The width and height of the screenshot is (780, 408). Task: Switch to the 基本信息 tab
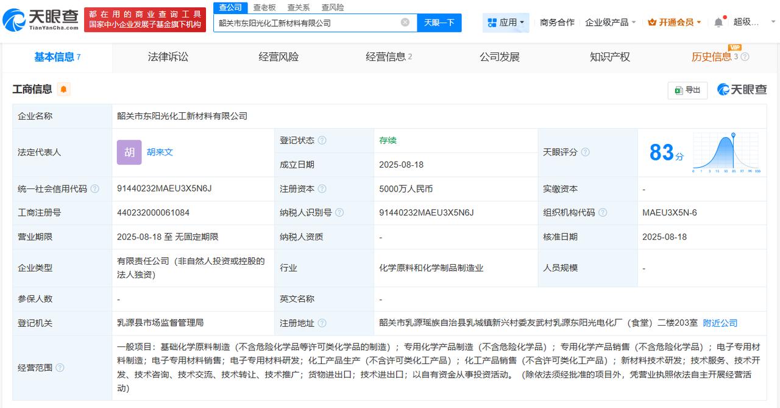point(57,57)
